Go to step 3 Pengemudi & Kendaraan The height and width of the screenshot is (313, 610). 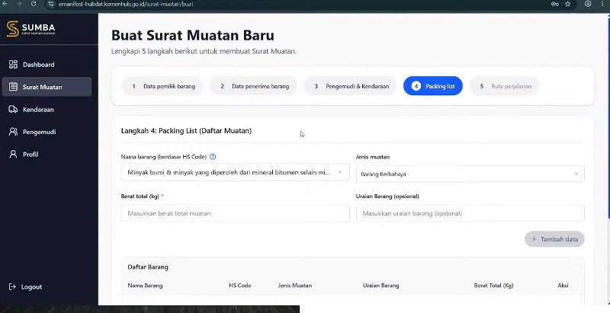click(x=351, y=86)
